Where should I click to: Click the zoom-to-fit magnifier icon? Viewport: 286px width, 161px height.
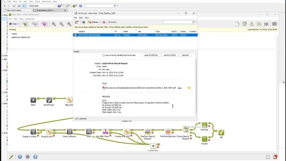(x=69, y=24)
